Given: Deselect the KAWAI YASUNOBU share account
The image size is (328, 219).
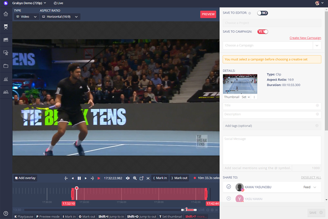Looking at the screenshot, I should tap(229, 187).
